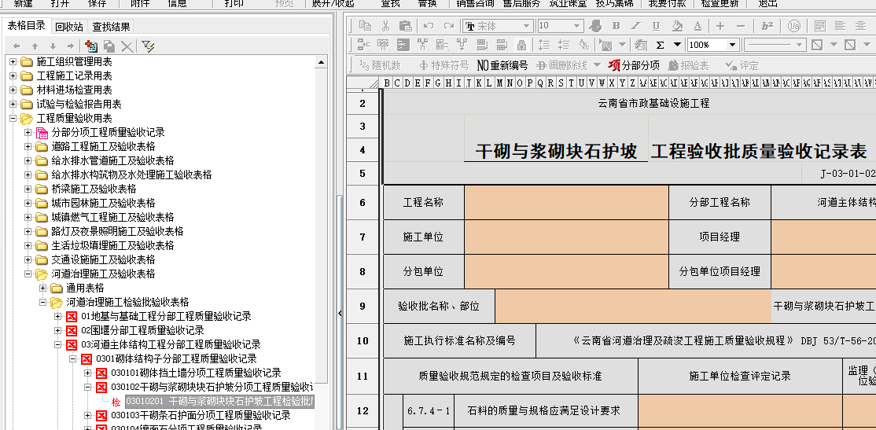Image resolution: width=876 pixels, height=430 pixels.
Task: Toggle underline formatting
Action: pyautogui.click(x=656, y=26)
